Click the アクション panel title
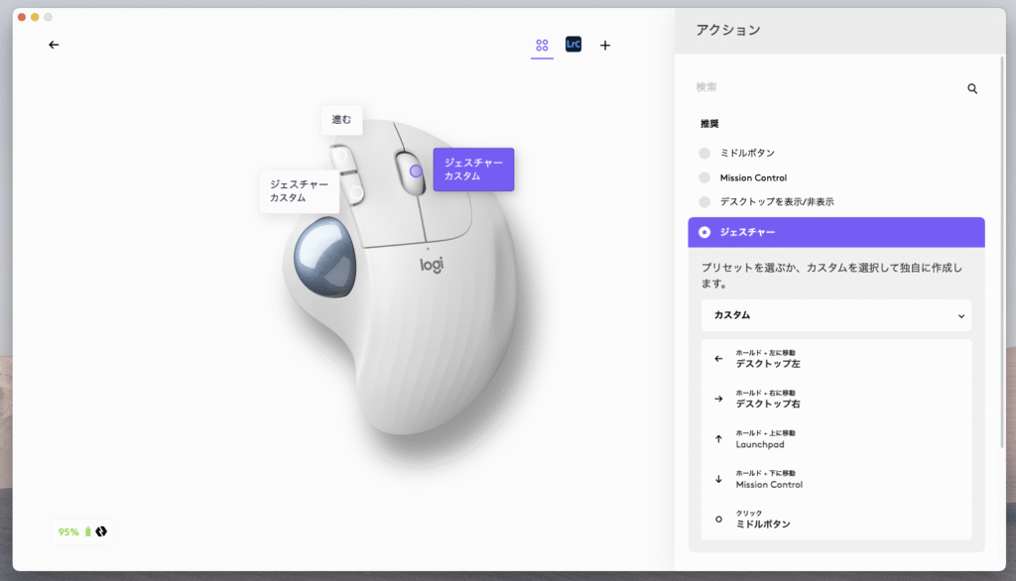Viewport: 1016px width, 581px height. [x=728, y=31]
